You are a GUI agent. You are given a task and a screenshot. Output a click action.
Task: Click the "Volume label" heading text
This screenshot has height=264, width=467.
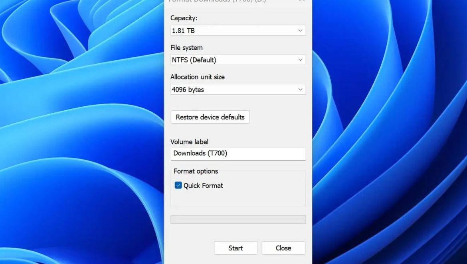[190, 142]
